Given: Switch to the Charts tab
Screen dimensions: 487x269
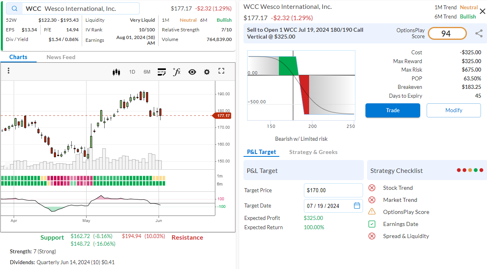Looking at the screenshot, I should coord(18,57).
